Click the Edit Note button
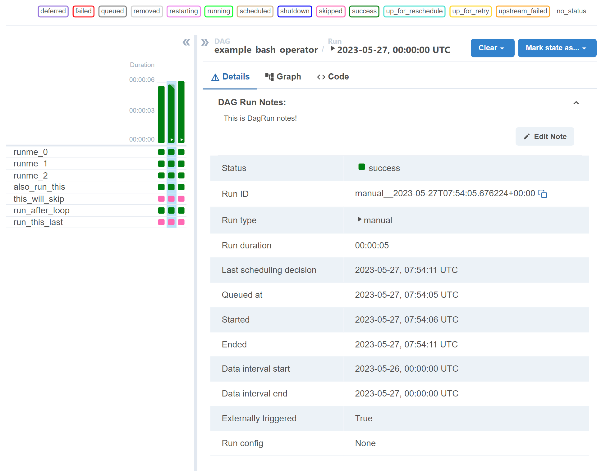Image resolution: width=606 pixels, height=471 pixels. [x=545, y=137]
